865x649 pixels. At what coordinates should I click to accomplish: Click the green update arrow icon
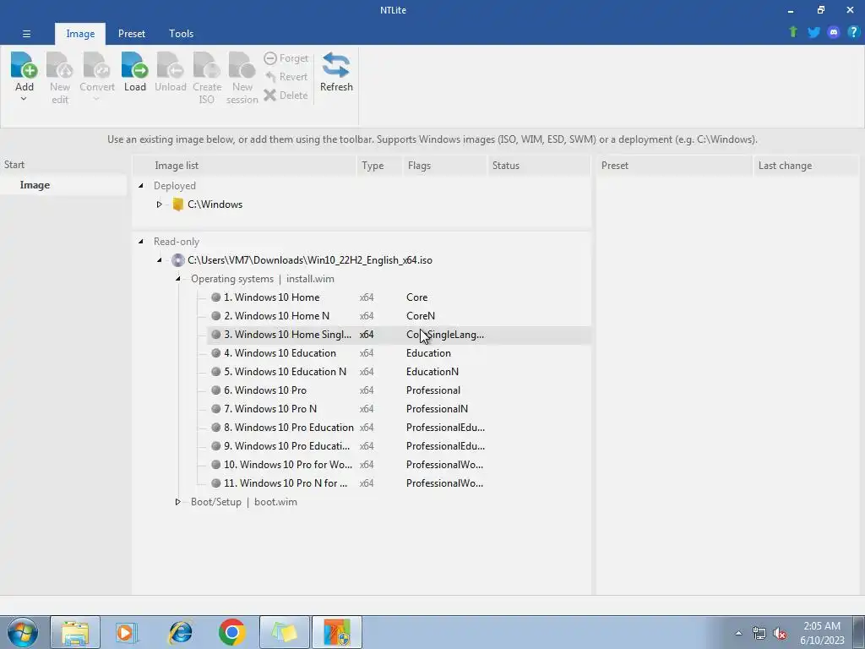click(793, 32)
